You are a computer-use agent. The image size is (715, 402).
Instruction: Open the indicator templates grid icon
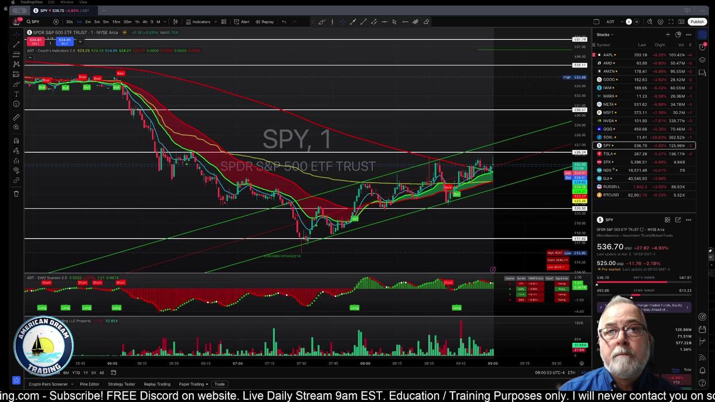[x=223, y=22]
